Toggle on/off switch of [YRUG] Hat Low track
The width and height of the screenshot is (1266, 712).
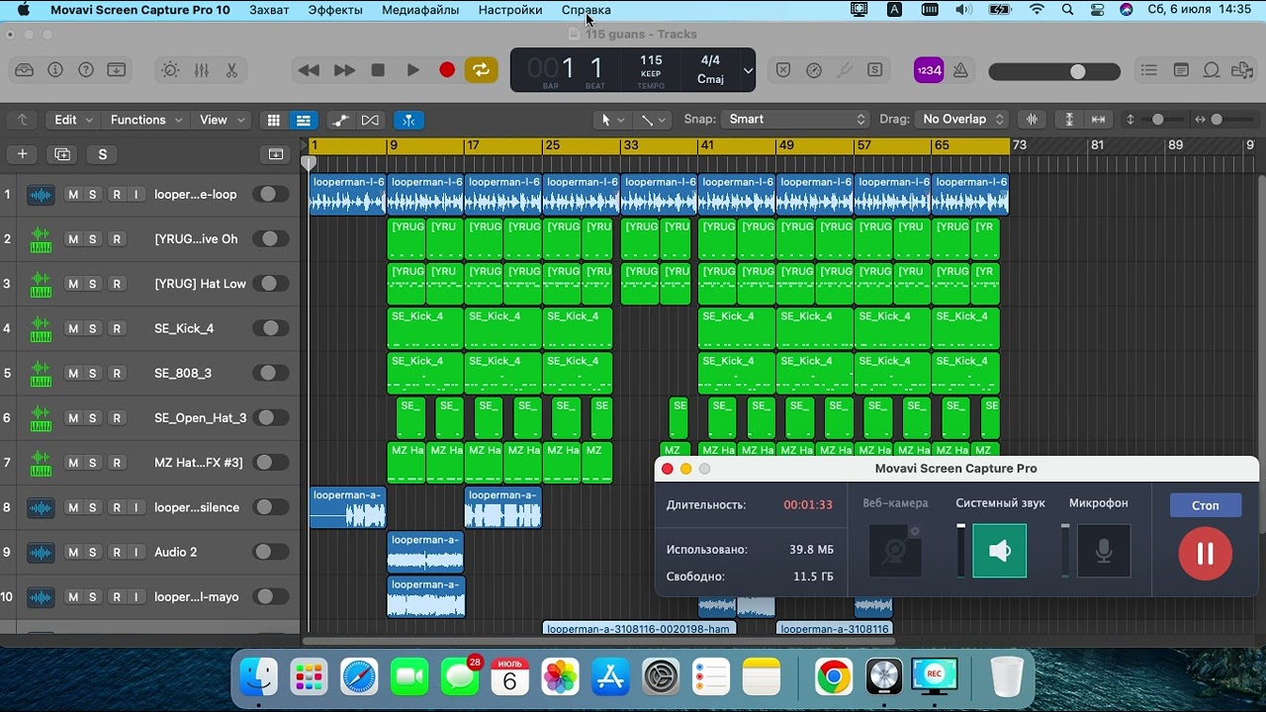click(270, 284)
